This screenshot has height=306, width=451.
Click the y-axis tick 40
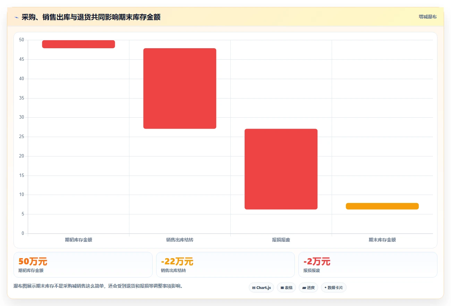coord(22,79)
